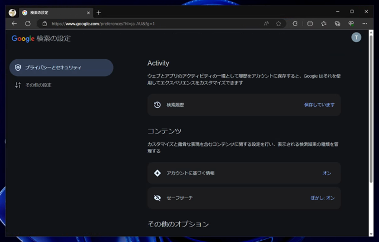Click the Google logo
The height and width of the screenshot is (242, 379).
point(23,39)
